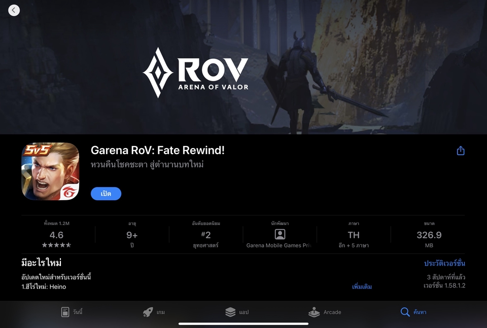The width and height of the screenshot is (487, 328).
Task: Go to the แอป (Apps) tab
Action: point(237,312)
